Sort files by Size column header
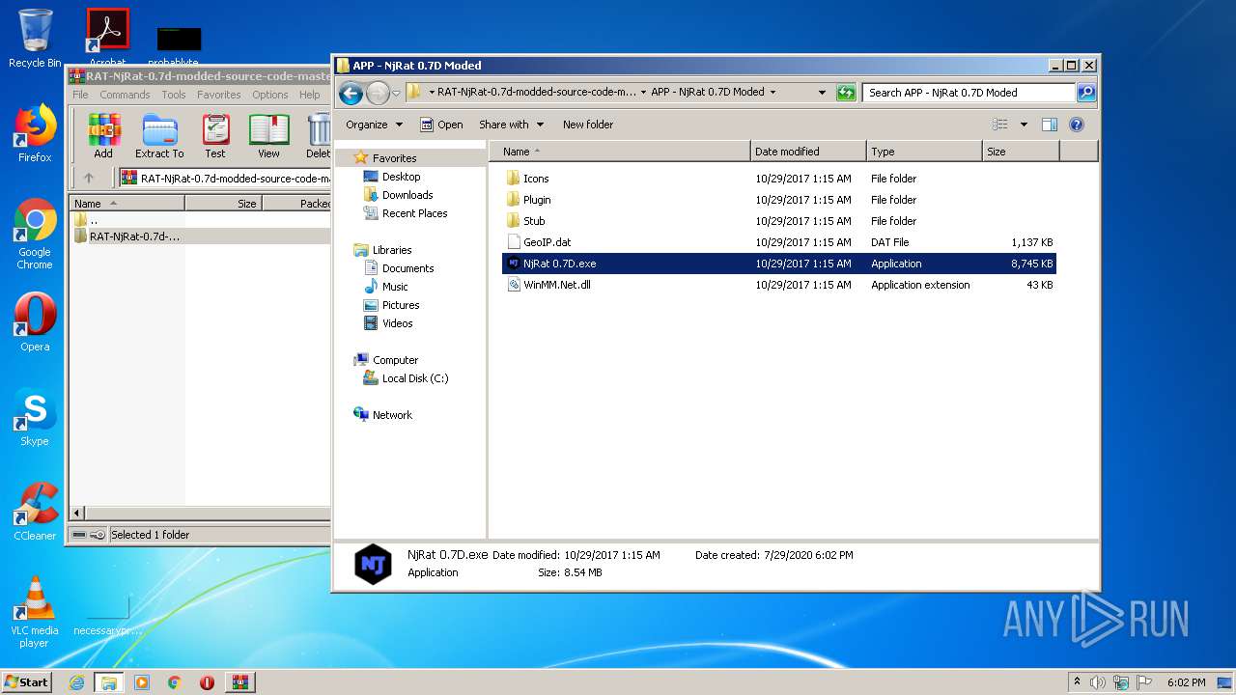1236x695 pixels. [1021, 152]
